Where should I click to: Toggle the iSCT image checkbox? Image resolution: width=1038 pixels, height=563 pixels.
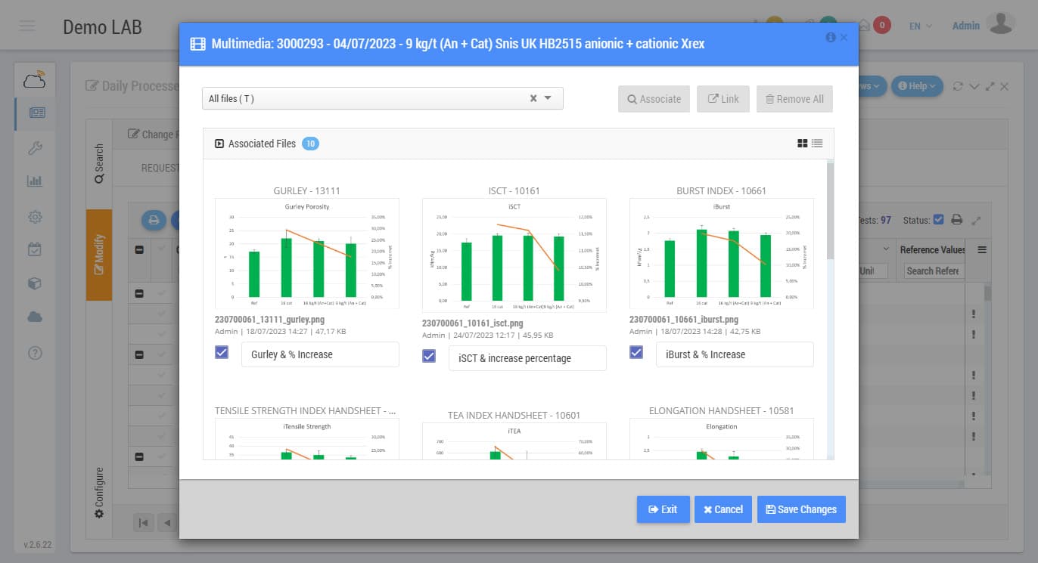[429, 356]
